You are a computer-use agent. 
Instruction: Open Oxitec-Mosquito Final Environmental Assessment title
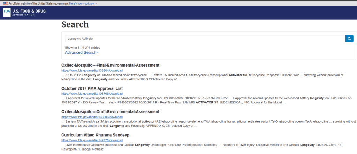pos(111,65)
